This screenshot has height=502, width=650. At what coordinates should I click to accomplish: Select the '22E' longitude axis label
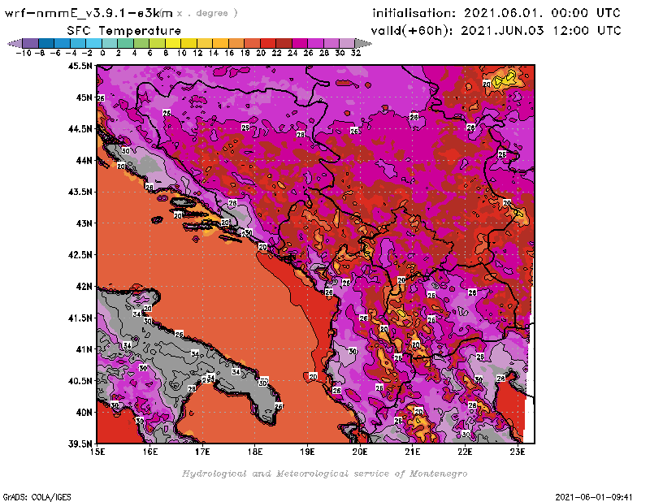[x=465, y=452]
